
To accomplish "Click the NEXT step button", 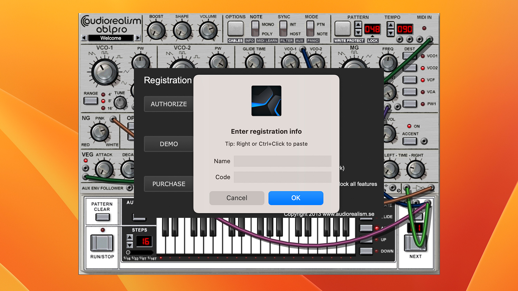I will click(415, 243).
